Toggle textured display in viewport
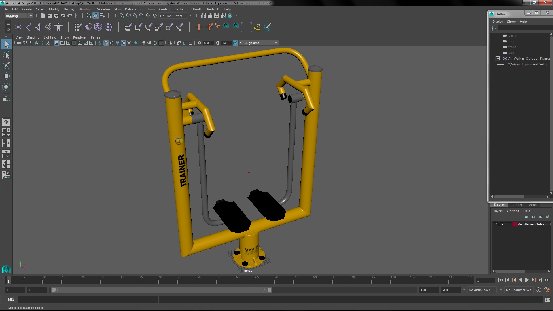Viewport: 553px width, 311px height. (x=123, y=43)
